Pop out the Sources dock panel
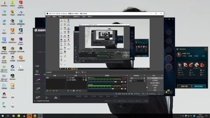This screenshot has height=118, width=210. [86, 76]
